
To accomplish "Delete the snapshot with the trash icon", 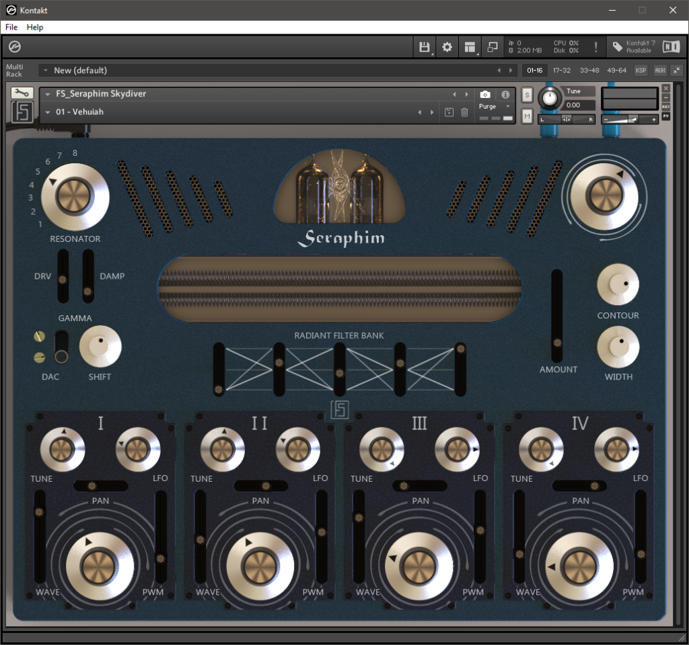I will 464,112.
